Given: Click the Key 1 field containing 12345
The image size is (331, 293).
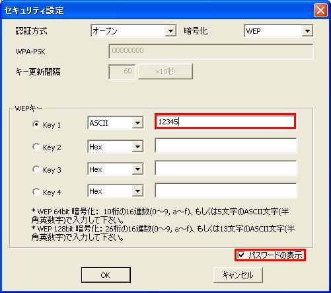Looking at the screenshot, I should [x=225, y=122].
